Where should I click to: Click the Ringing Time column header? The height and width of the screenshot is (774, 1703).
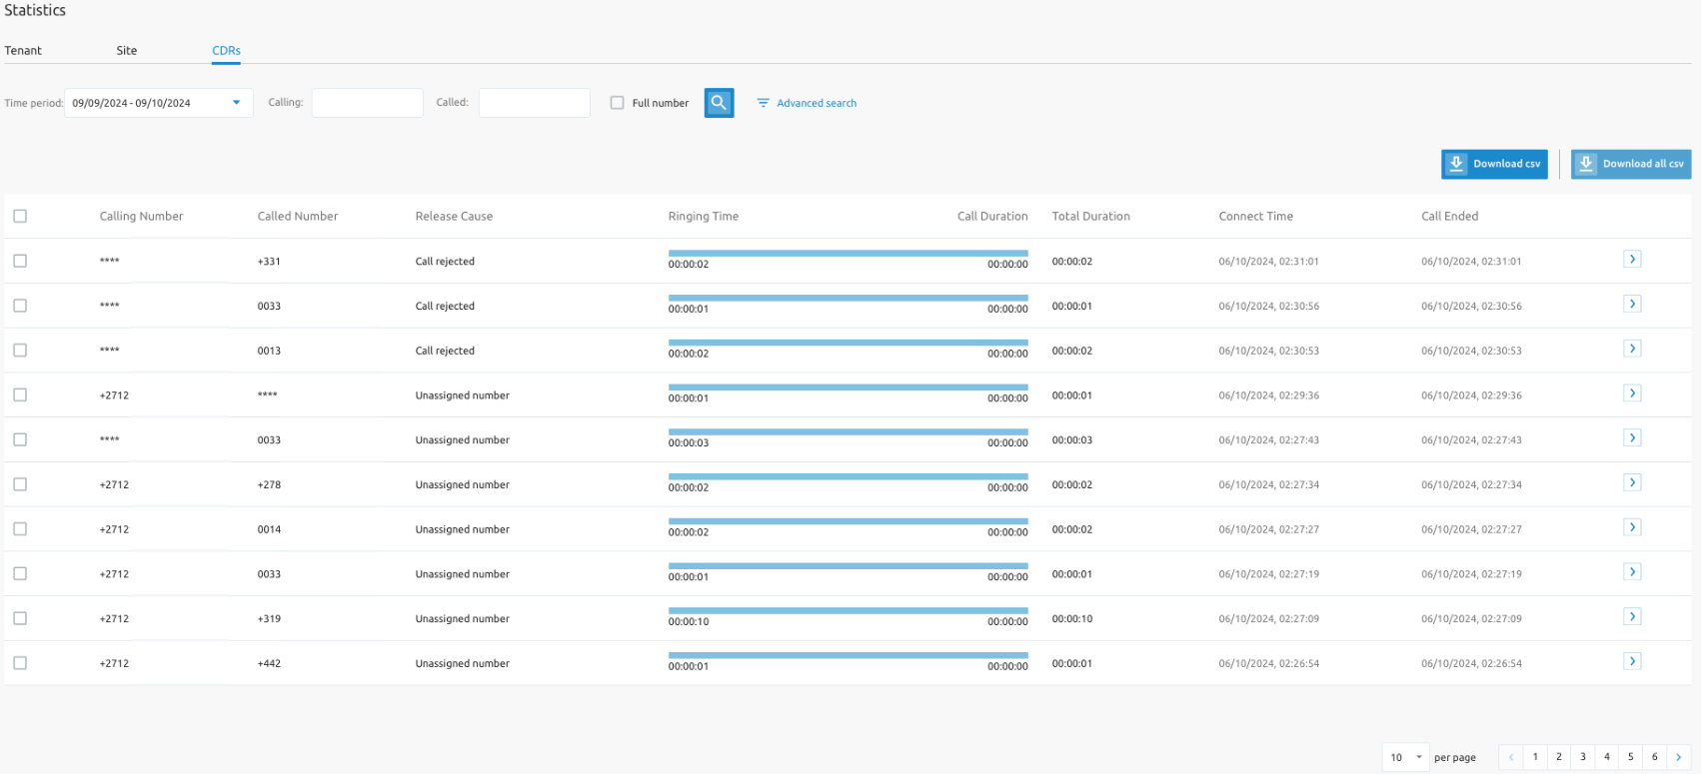704,216
